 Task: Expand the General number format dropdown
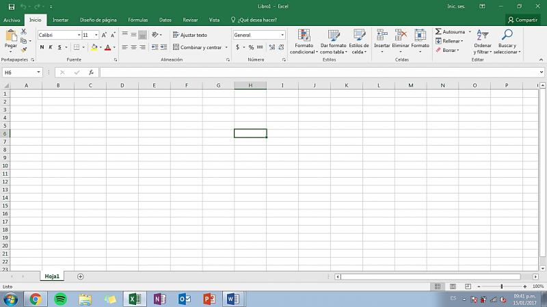pyautogui.click(x=282, y=35)
